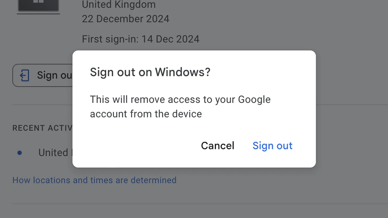Image resolution: width=388 pixels, height=218 pixels.
Task: Click the sign-out door arrow icon
Action: (x=25, y=75)
